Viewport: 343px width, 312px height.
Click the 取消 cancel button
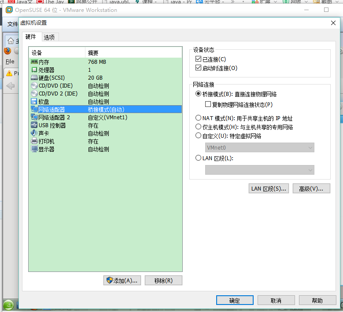click(276, 301)
